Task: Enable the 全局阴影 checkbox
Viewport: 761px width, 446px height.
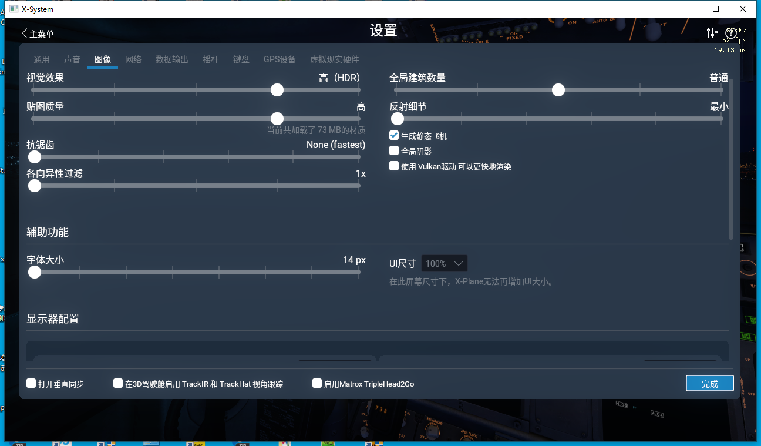Action: tap(394, 151)
